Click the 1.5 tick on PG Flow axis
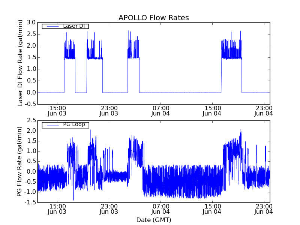 pos(31,141)
